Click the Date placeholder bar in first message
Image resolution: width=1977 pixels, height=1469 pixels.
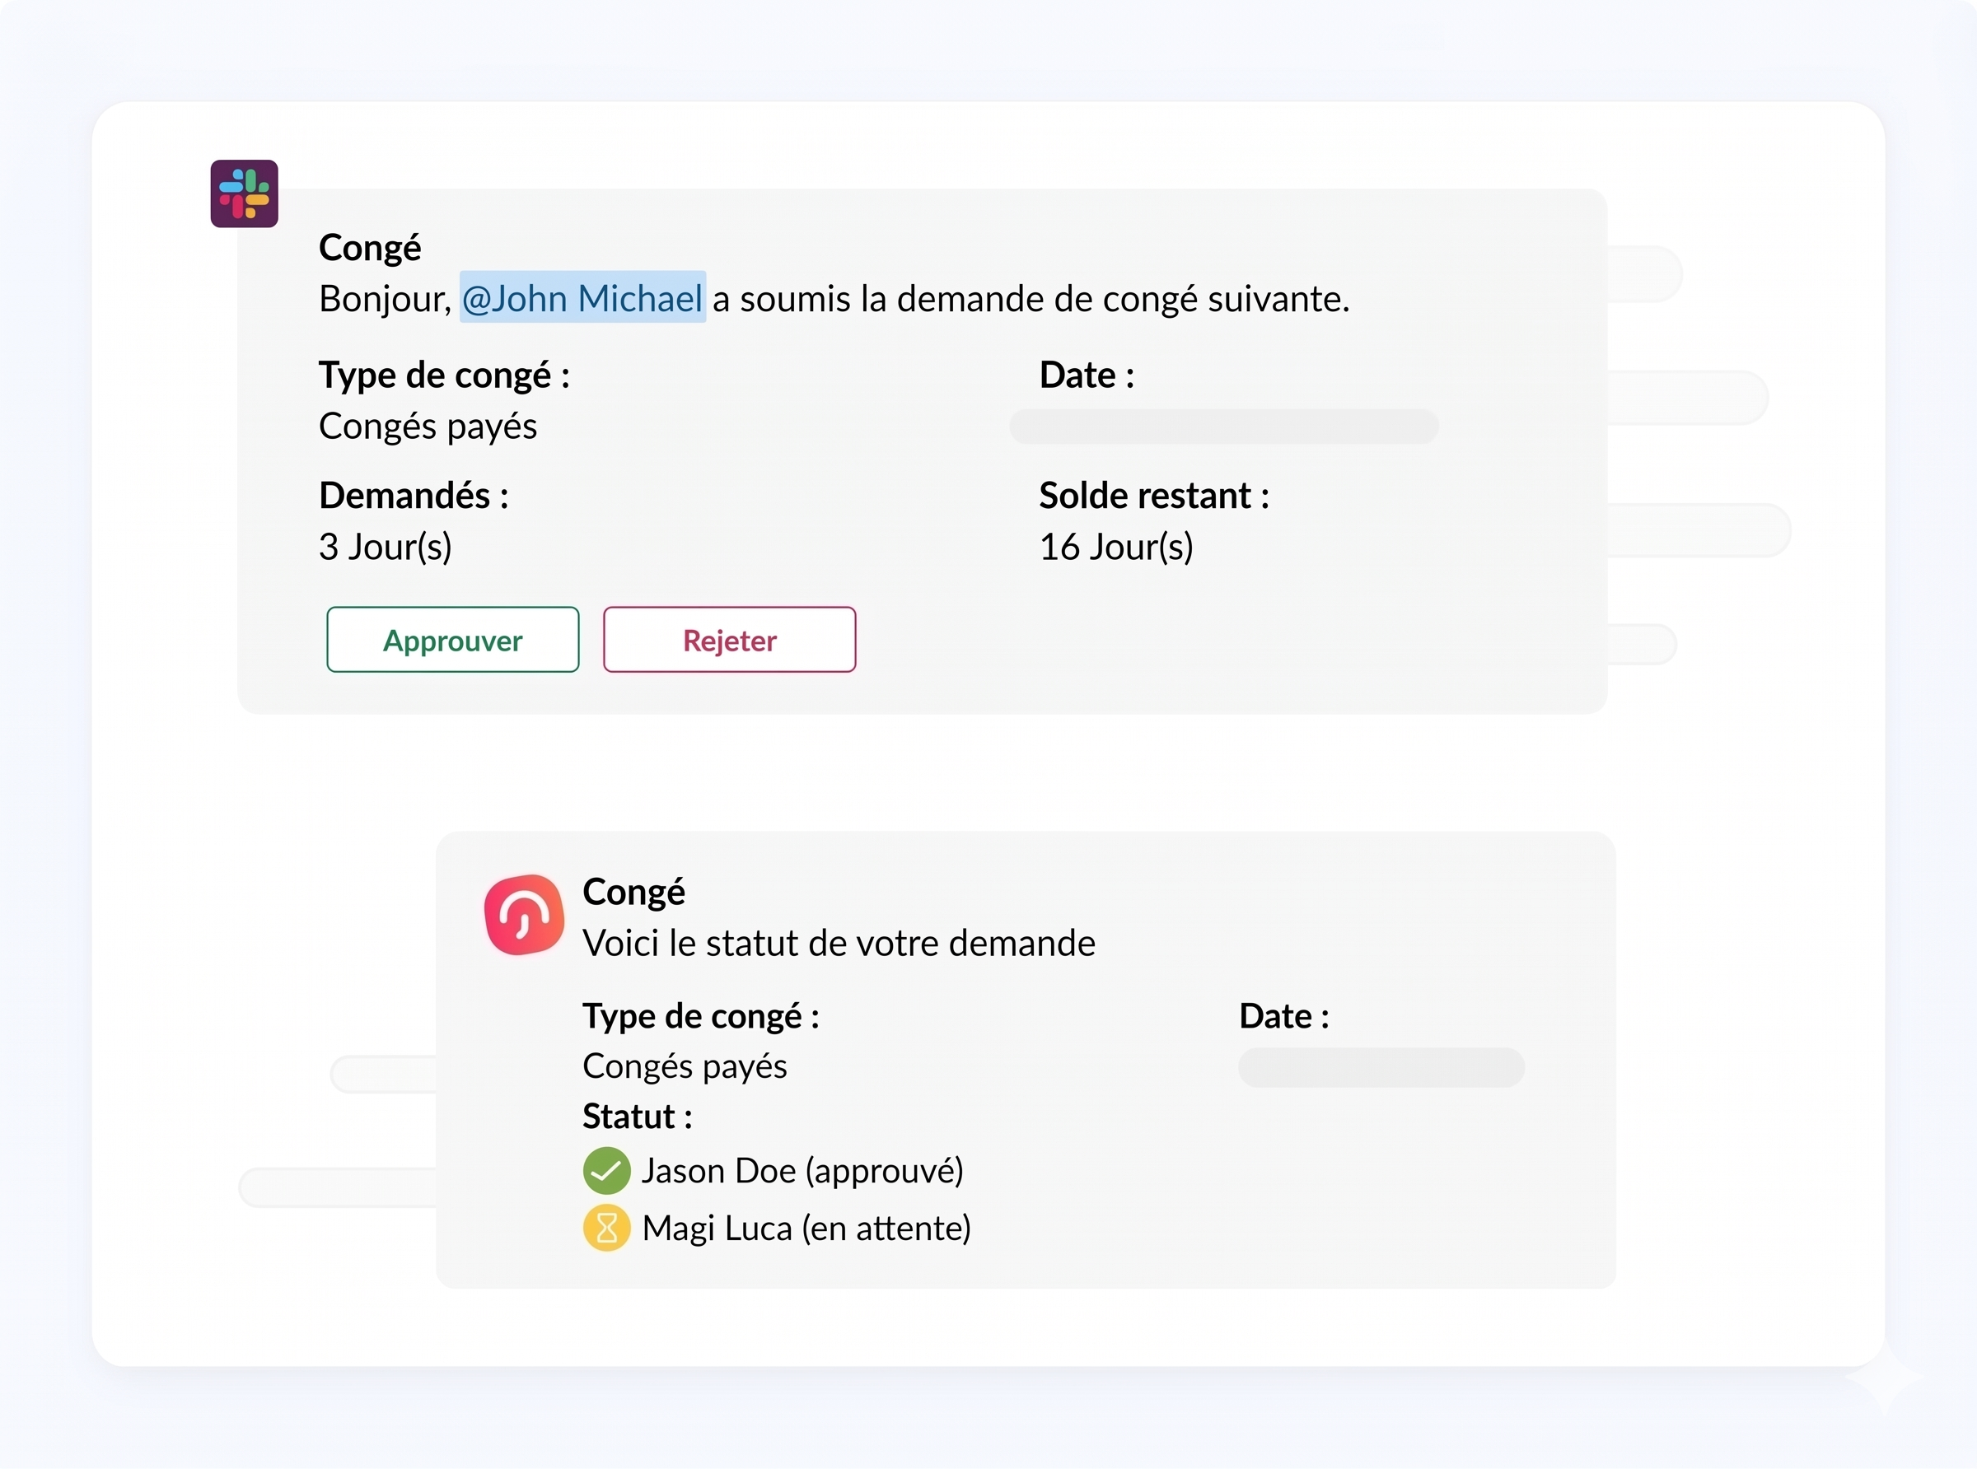tap(1222, 427)
